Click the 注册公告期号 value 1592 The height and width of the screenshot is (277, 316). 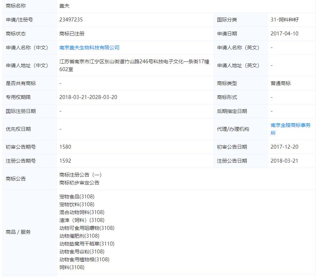point(65,161)
